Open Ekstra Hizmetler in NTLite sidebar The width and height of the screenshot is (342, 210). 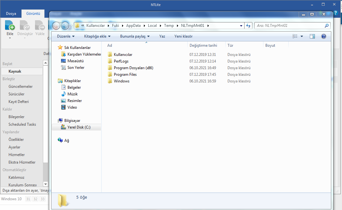pos(22,162)
